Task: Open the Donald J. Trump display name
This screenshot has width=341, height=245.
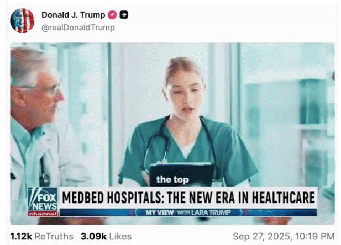Action: (x=74, y=15)
